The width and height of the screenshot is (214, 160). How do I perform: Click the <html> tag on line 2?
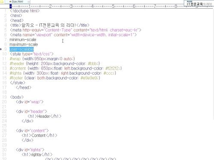click(x=16, y=16)
